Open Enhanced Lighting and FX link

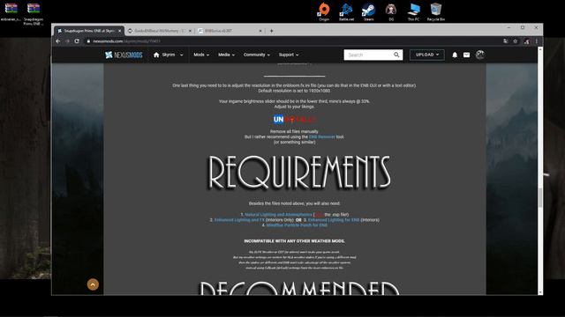(x=239, y=219)
